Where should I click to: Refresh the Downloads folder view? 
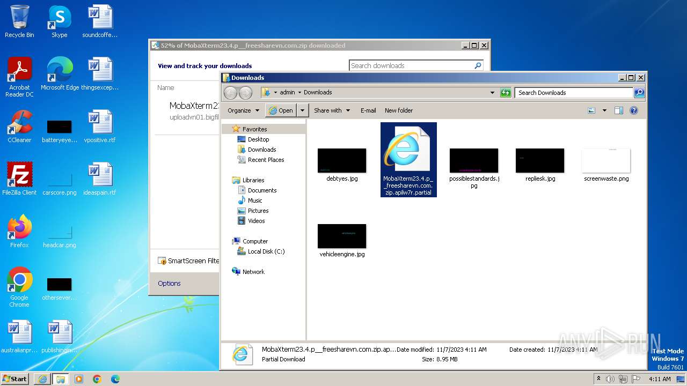pos(506,93)
